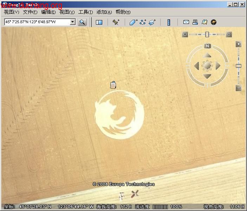This screenshot has height=211, width=247.
Task: Pan right with the right arrow
Action: (218, 66)
